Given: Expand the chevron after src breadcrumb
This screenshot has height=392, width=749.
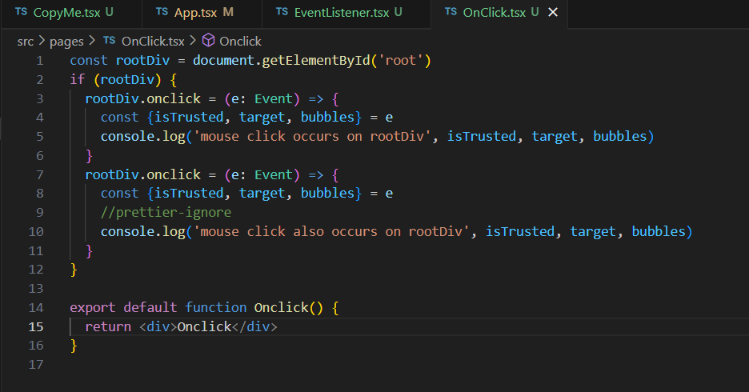Looking at the screenshot, I should click(x=42, y=41).
